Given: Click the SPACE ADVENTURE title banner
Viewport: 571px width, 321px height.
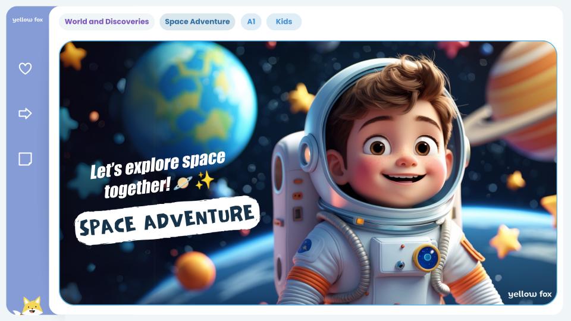Looking at the screenshot, I should 167,220.
